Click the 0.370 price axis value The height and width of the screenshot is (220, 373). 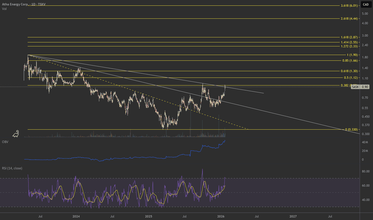pos(366,125)
